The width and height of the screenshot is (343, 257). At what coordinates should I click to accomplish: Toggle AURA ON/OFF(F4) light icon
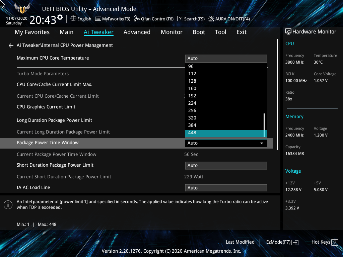point(211,19)
